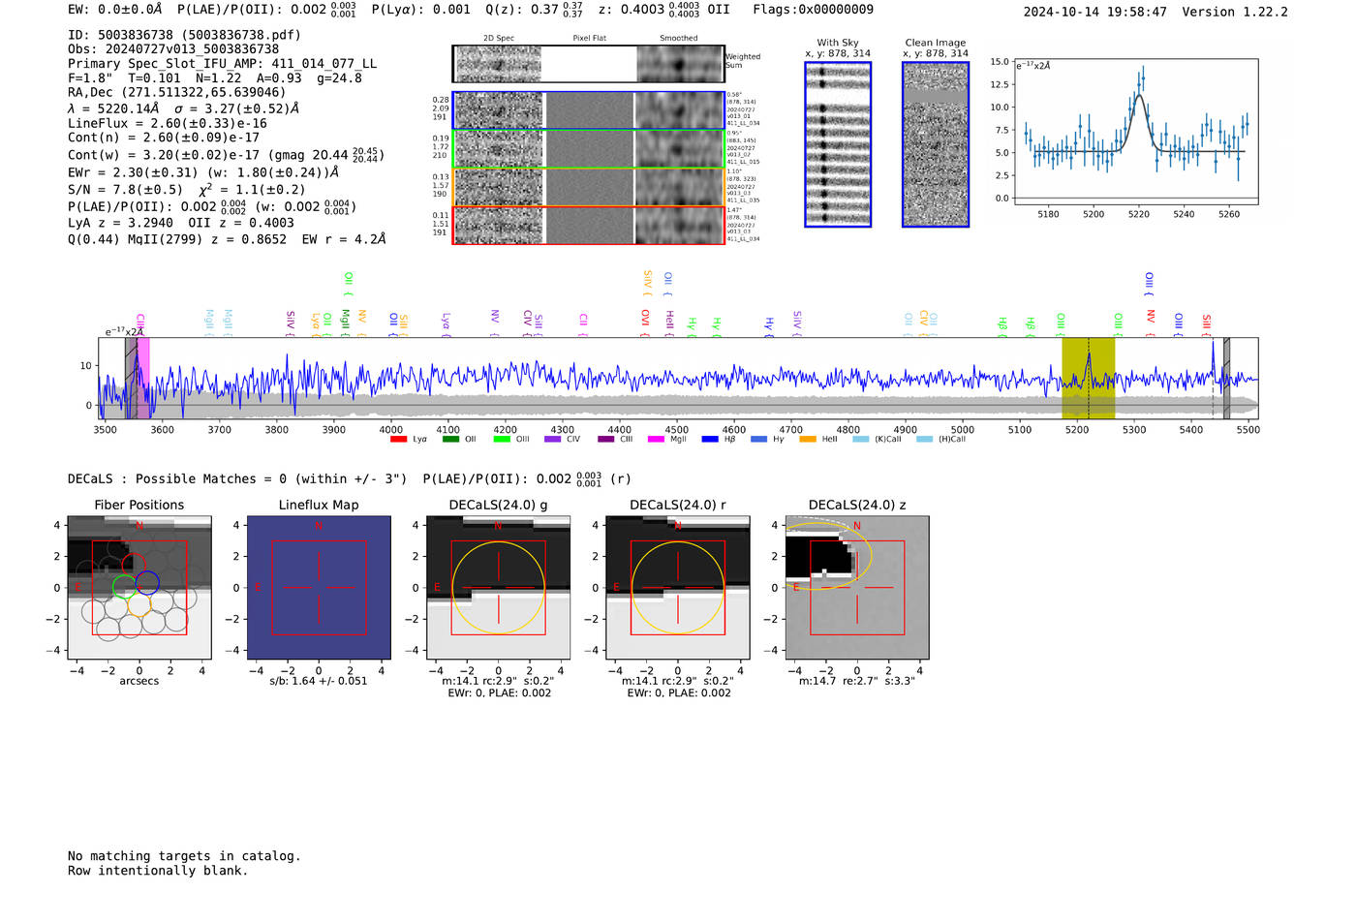
Task: Click the blue fiber circle in Fiber Positions
Action: coord(147,583)
